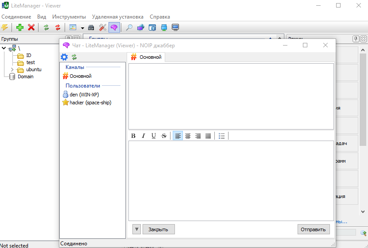
Task: Toggle italic formatting in chat
Action: 143,136
